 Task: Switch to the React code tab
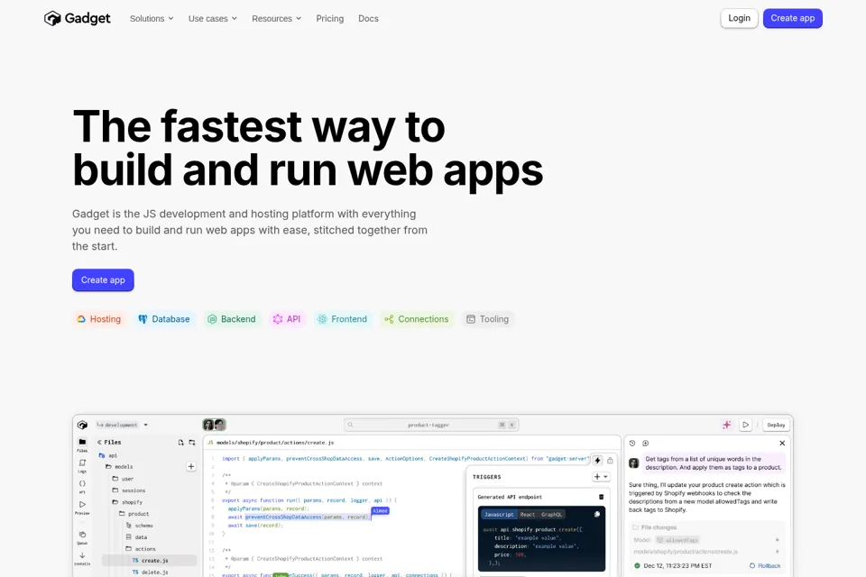point(528,515)
